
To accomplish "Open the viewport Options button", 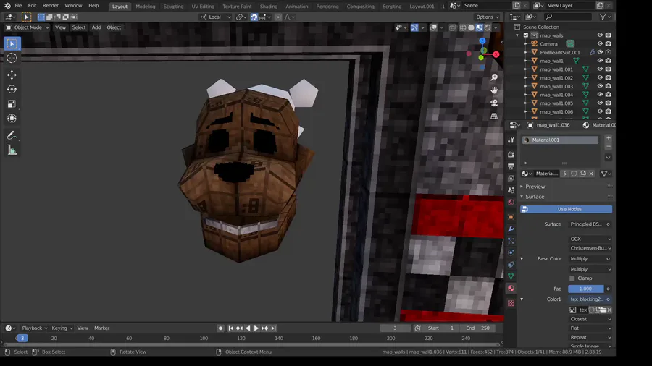I will point(487,17).
